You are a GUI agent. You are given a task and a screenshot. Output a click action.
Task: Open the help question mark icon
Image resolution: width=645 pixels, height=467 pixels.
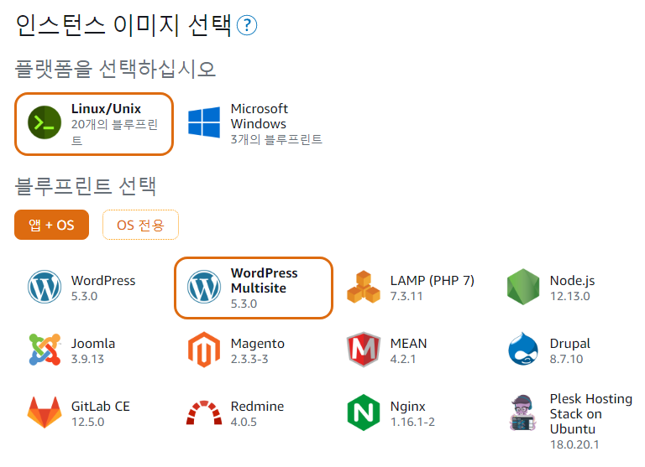point(247,25)
